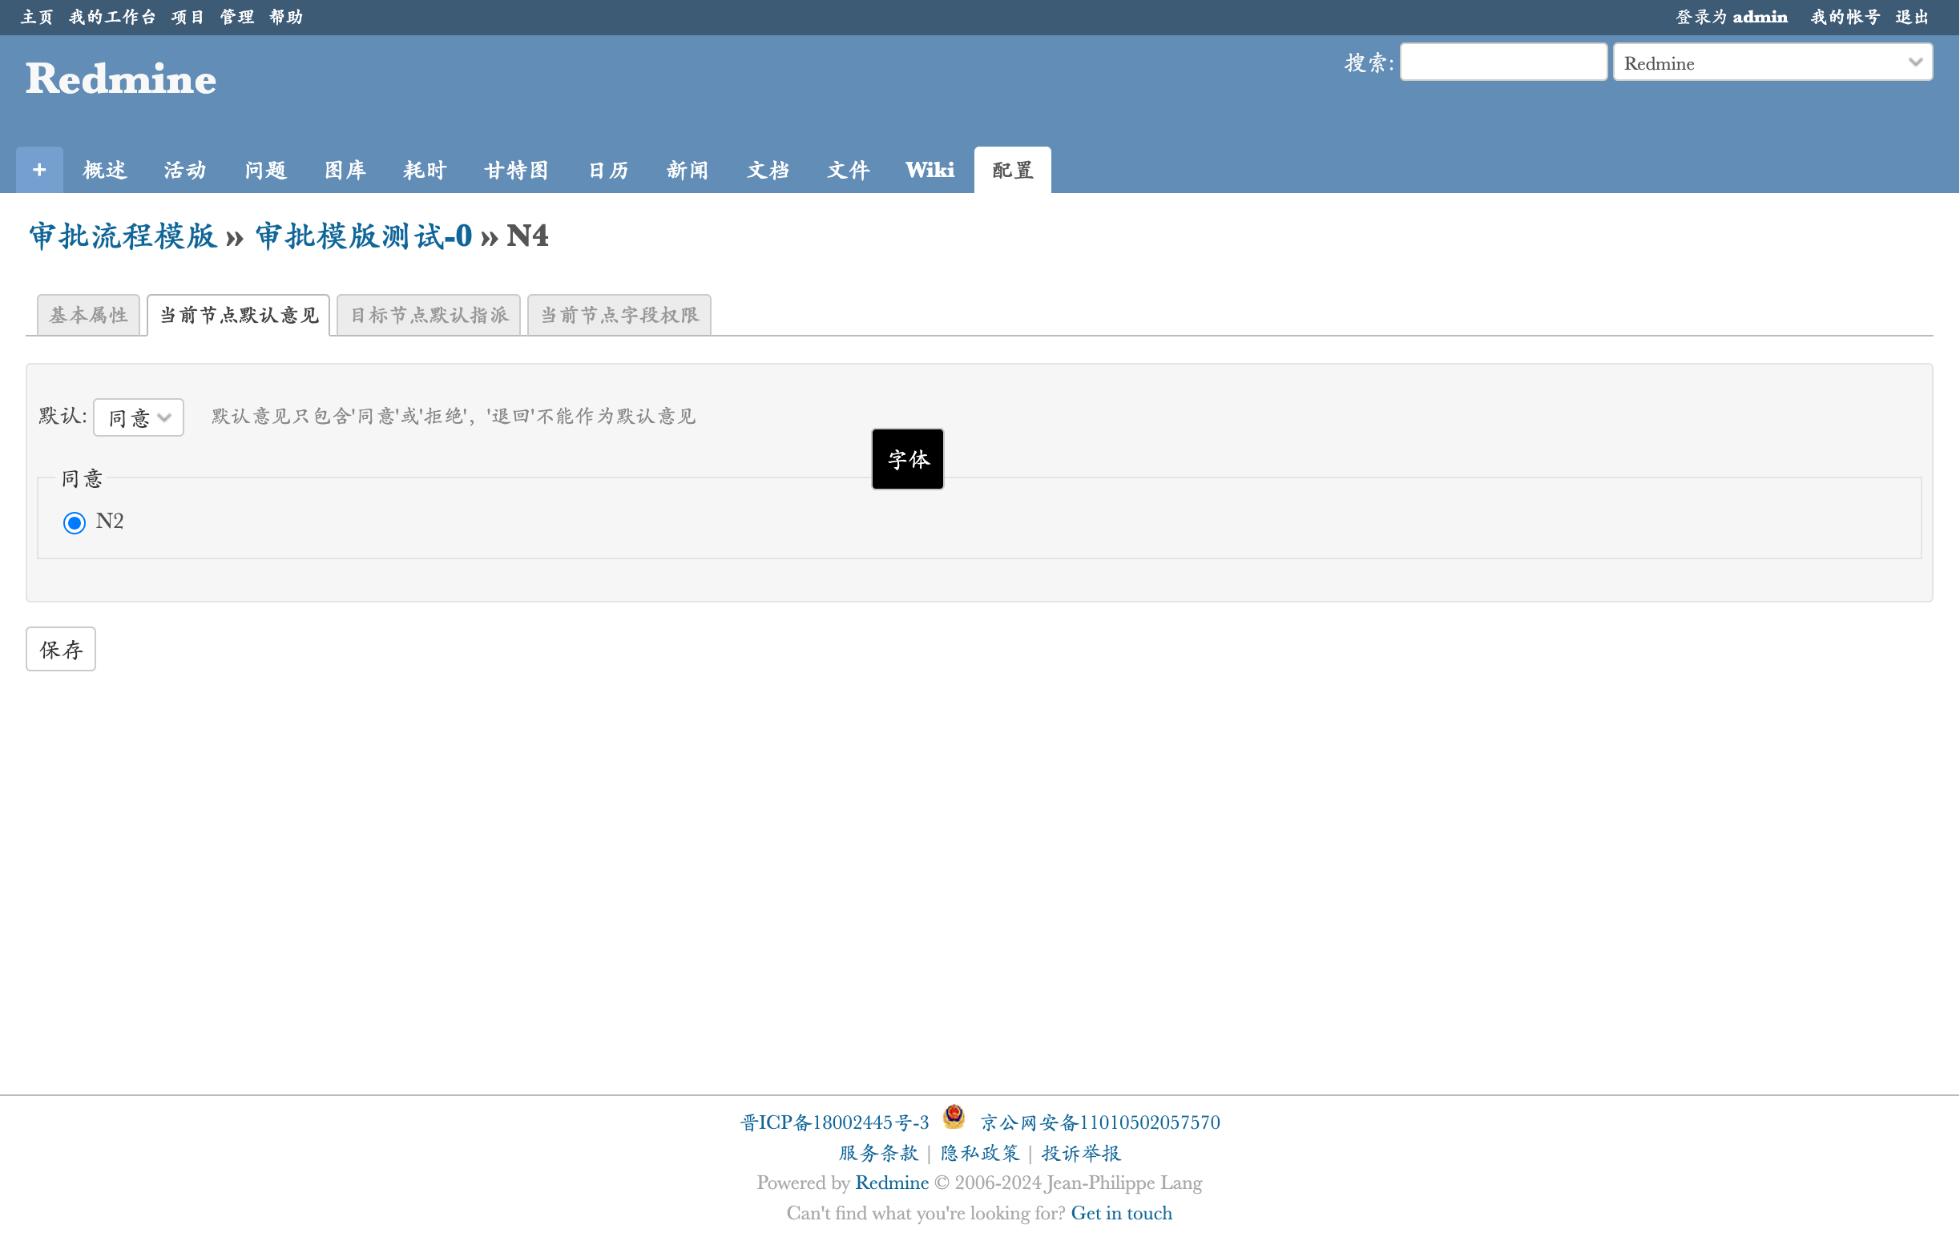Go to the 甘特图 menu item
Screen dimensions: 1960x1237
[x=516, y=170]
